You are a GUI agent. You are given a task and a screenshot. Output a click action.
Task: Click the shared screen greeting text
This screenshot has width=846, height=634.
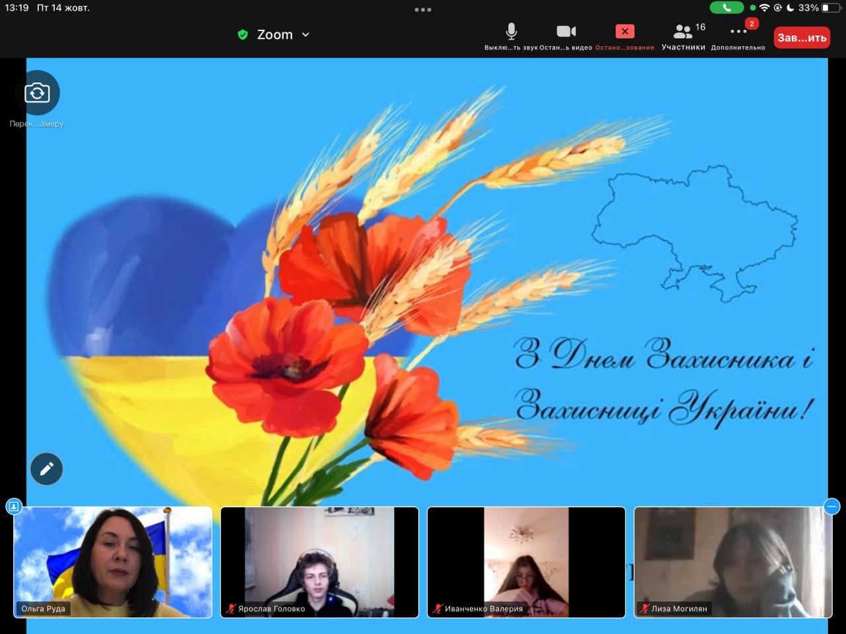pyautogui.click(x=663, y=382)
